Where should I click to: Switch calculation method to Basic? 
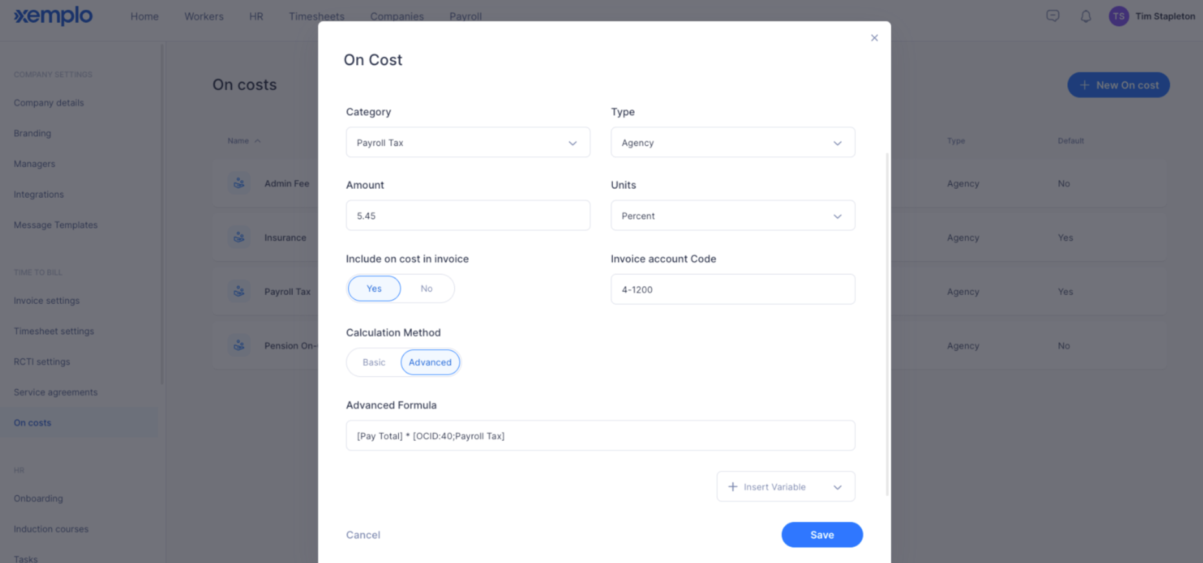(x=374, y=362)
